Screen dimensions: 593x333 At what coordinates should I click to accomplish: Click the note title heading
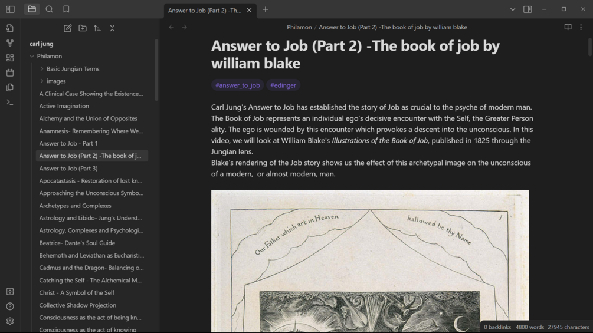355,54
